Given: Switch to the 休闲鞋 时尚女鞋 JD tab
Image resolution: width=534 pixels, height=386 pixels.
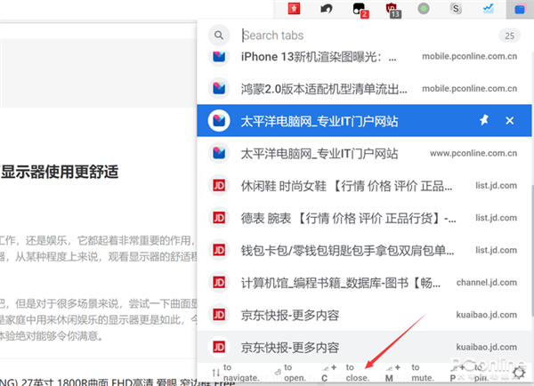Looking at the screenshot, I should (364, 186).
